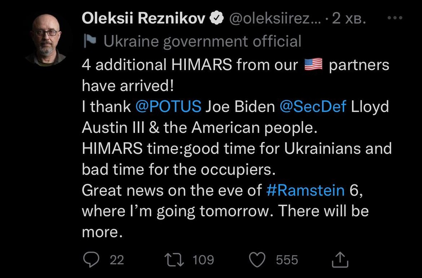This screenshot has width=422, height=278.
Task: Click the US flag emoji in the tweet
Action: point(313,64)
